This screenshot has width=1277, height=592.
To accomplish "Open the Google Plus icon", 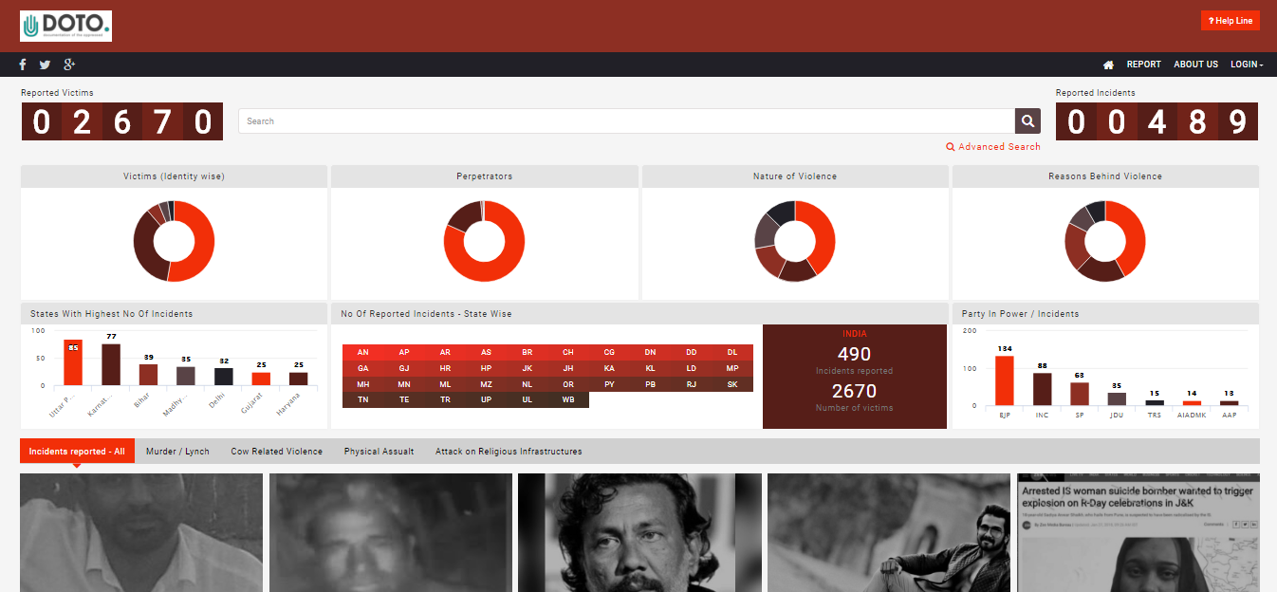I will (69, 65).
